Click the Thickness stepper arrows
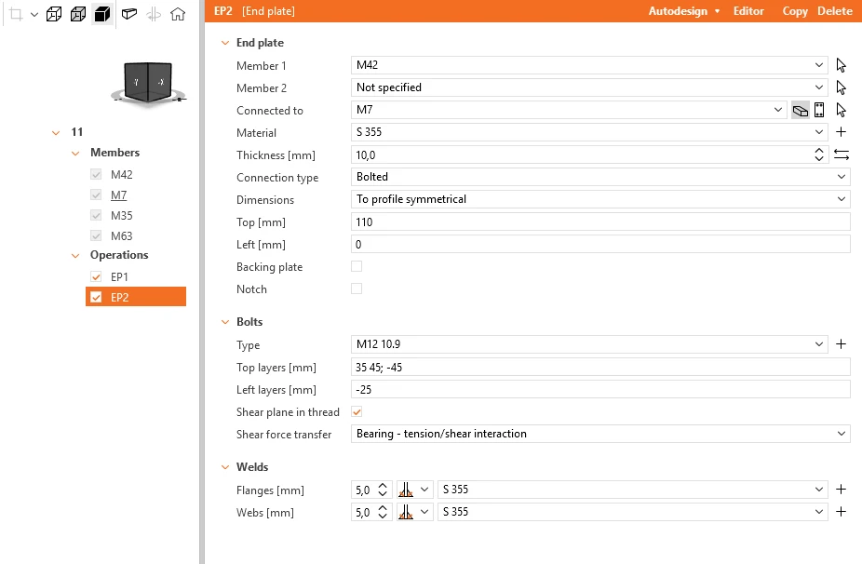862x564 pixels. click(819, 155)
